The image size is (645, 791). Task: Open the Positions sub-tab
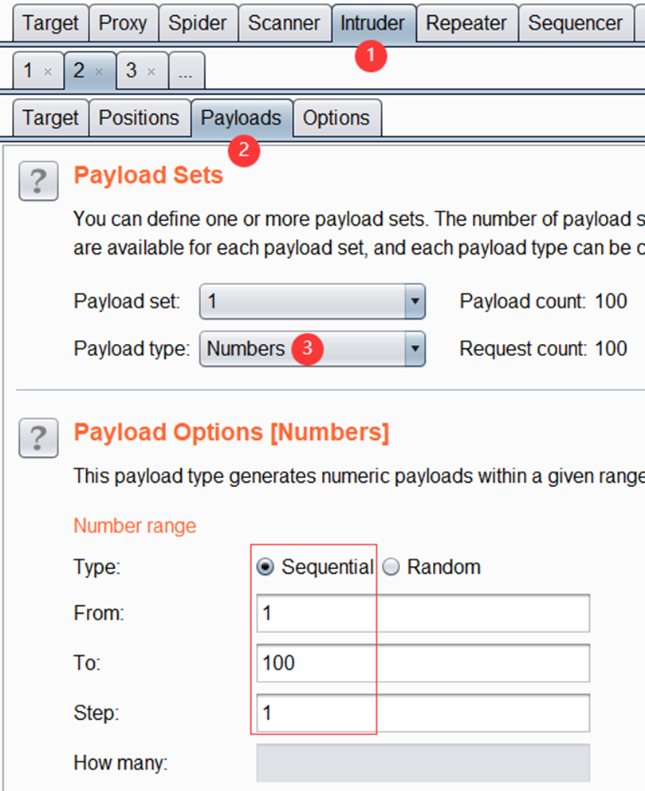tap(139, 117)
